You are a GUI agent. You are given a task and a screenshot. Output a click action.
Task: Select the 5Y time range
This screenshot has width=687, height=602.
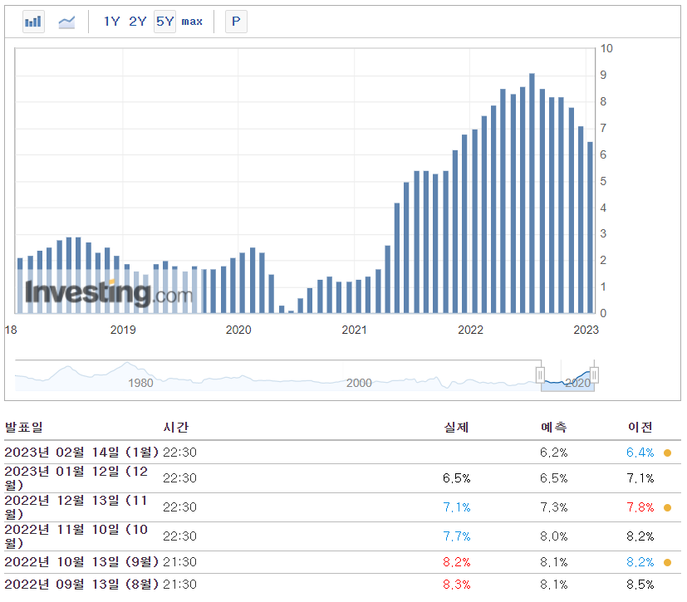tap(164, 22)
